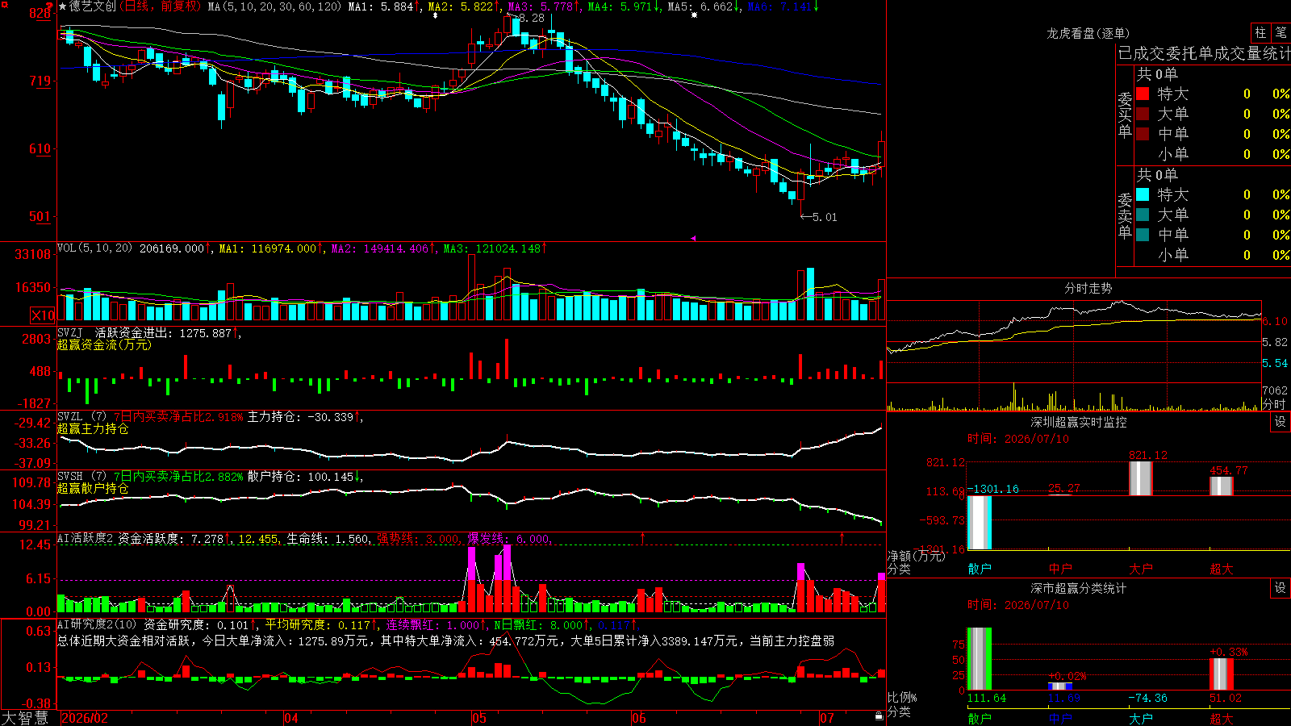Click the 111.64 散户 ratio value
Screen dimensions: 1291x726
click(x=987, y=698)
